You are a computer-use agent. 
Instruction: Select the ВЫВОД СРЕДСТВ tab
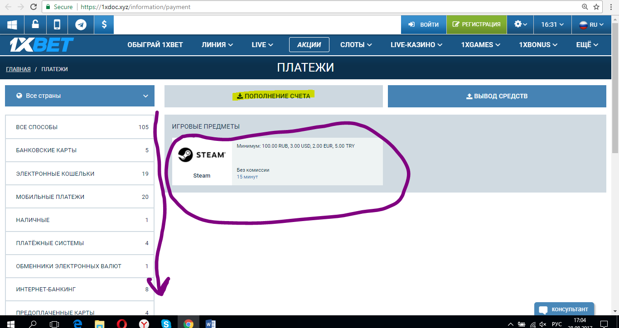[497, 96]
